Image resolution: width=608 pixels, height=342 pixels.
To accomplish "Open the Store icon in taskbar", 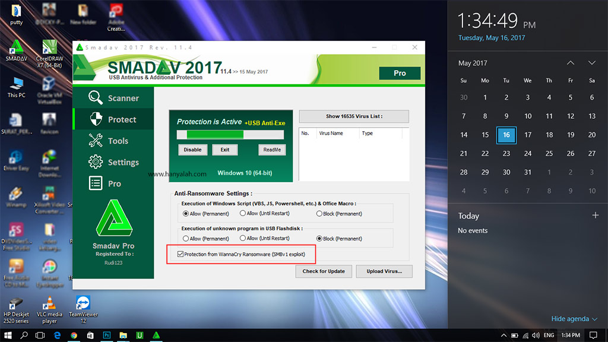I will point(90,335).
